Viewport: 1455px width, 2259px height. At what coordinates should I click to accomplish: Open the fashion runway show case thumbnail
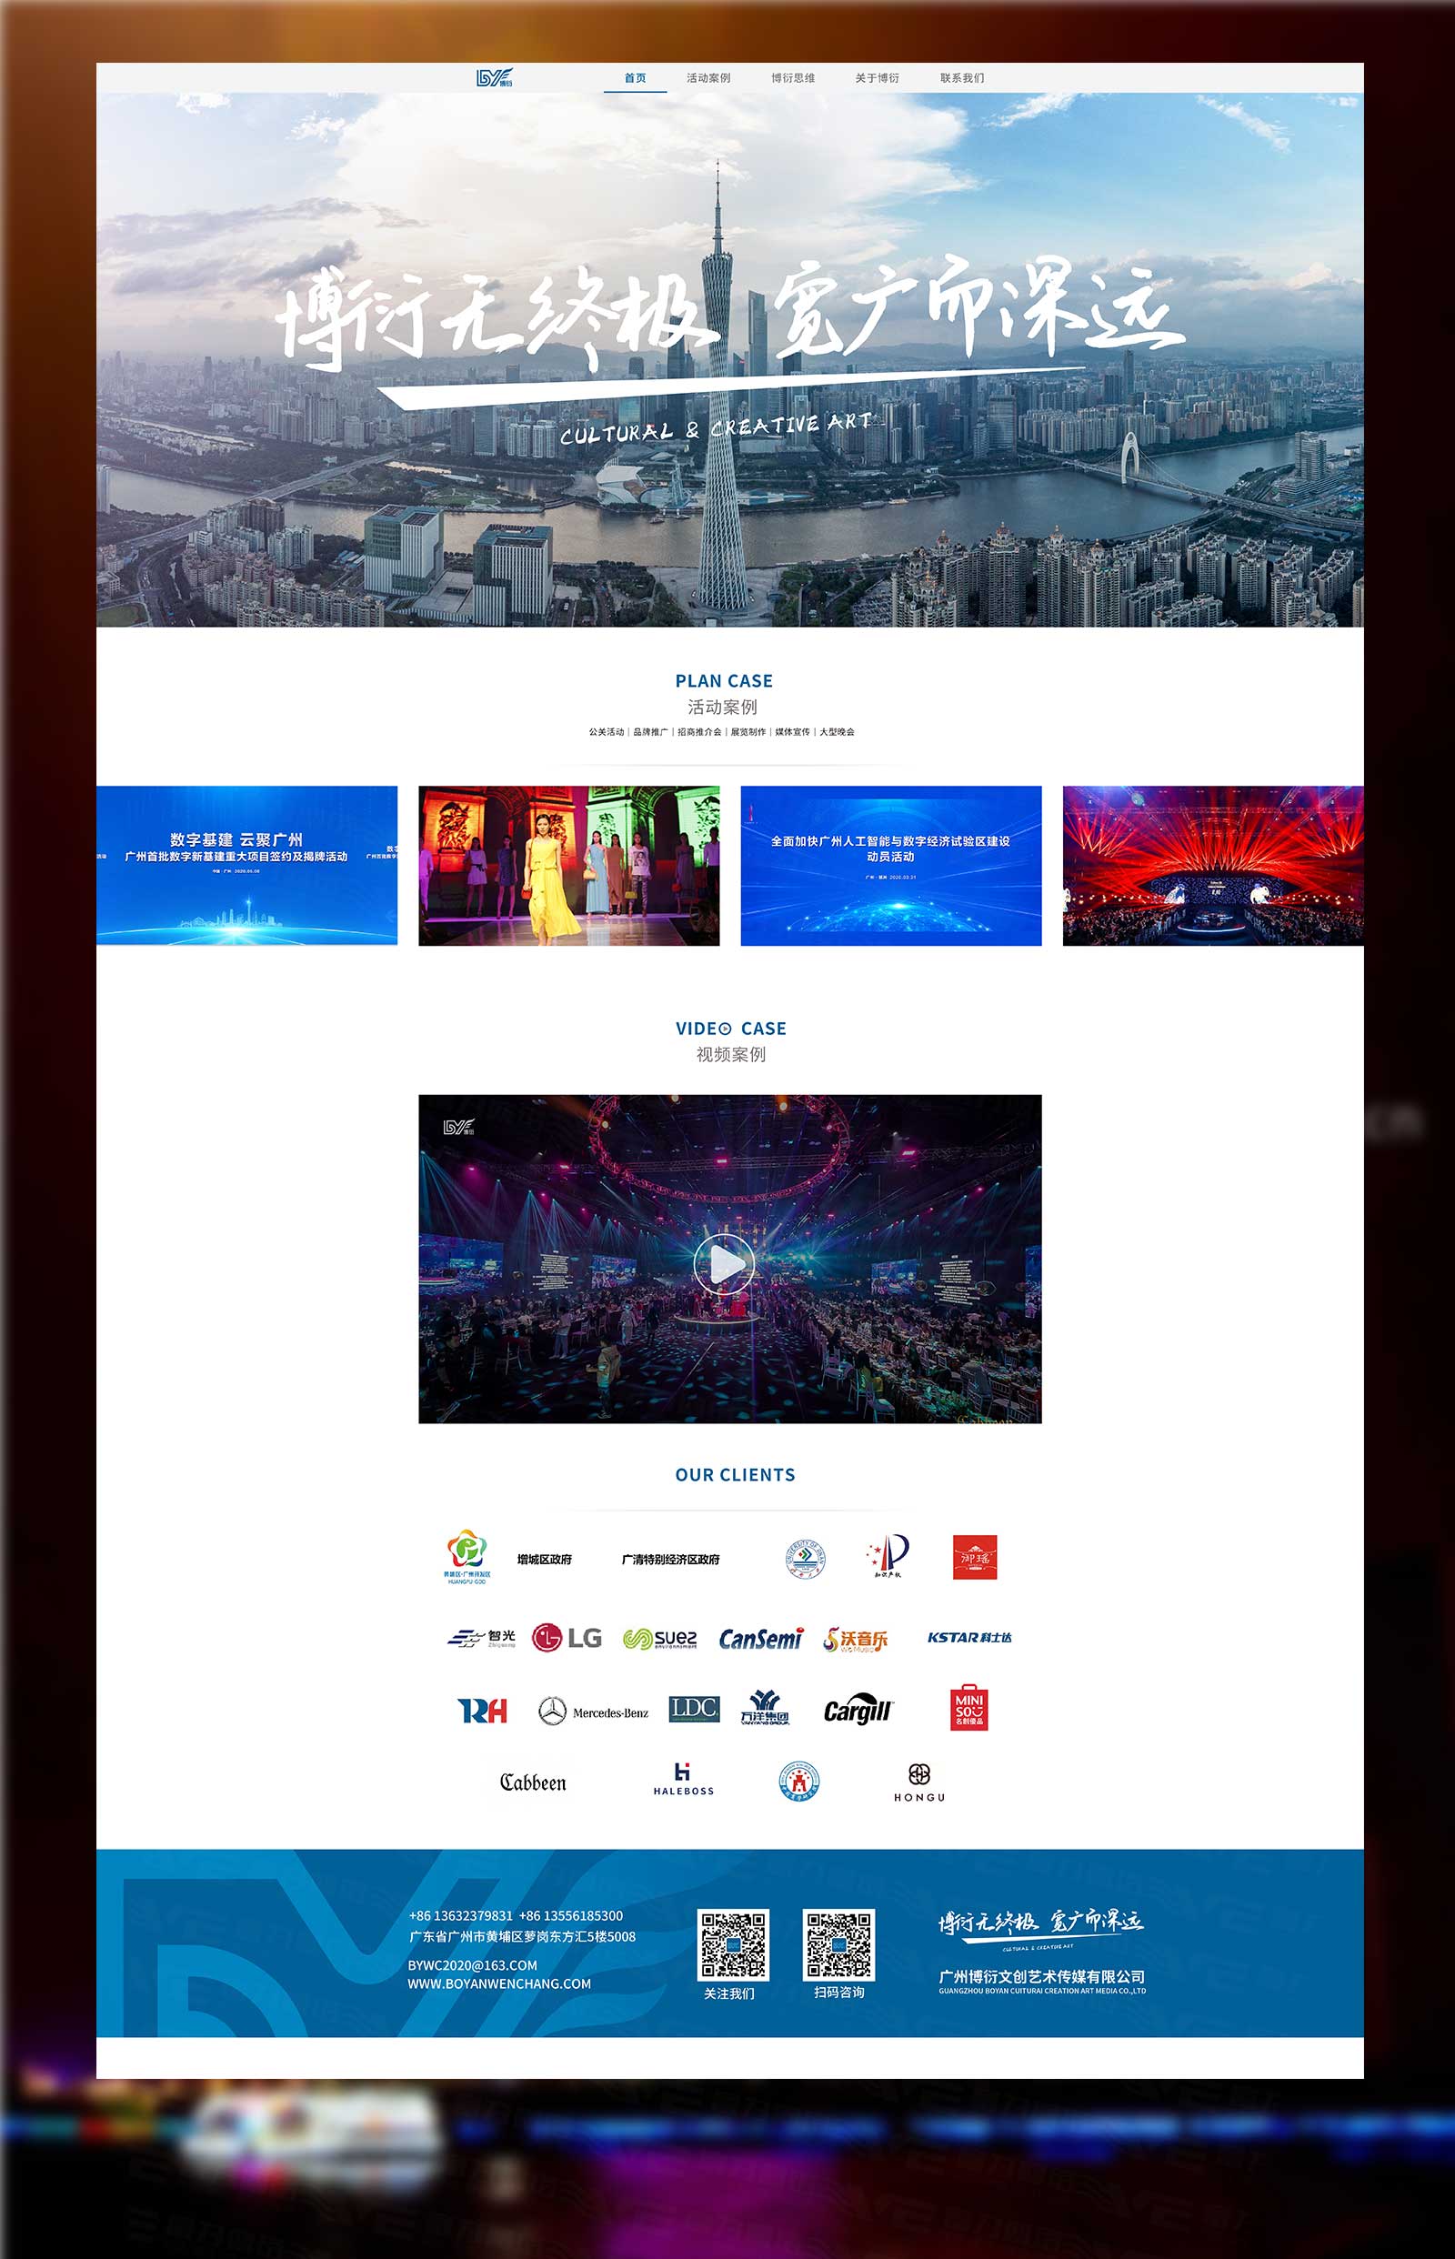pyautogui.click(x=568, y=866)
